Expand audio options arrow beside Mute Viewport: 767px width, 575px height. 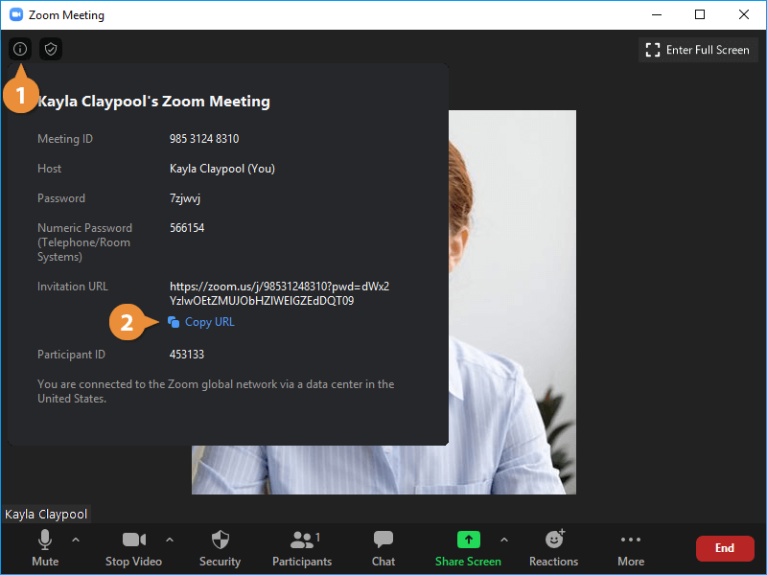(76, 540)
